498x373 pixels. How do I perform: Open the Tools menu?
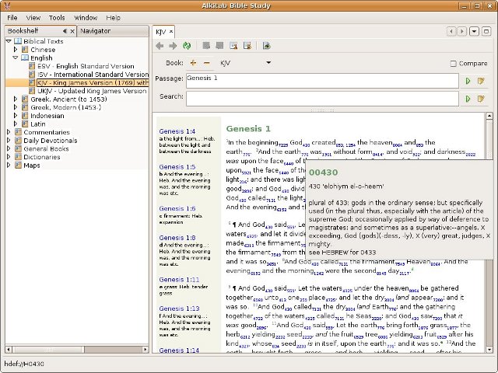pyautogui.click(x=57, y=18)
